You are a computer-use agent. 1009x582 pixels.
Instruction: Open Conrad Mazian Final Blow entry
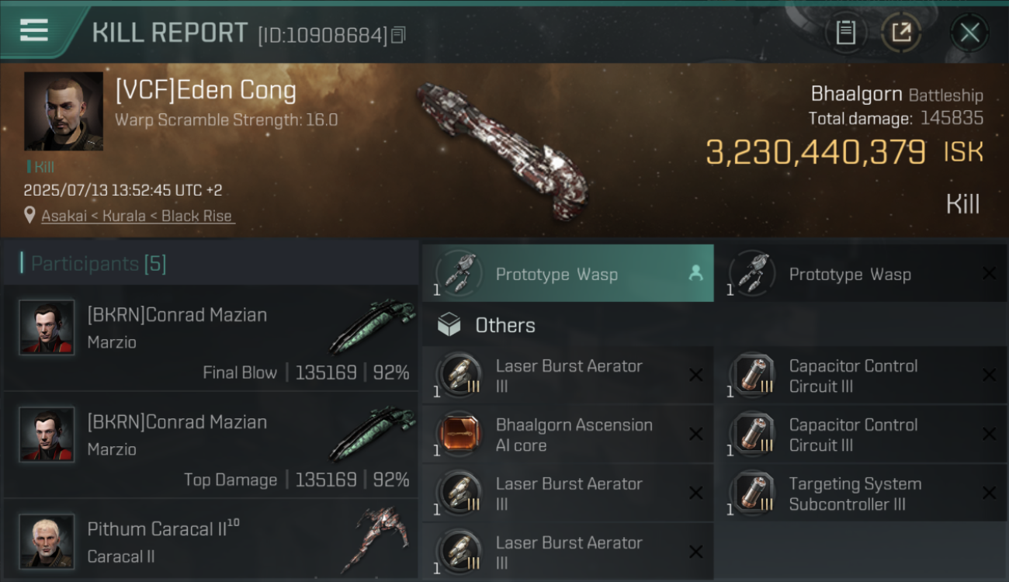[x=210, y=338]
